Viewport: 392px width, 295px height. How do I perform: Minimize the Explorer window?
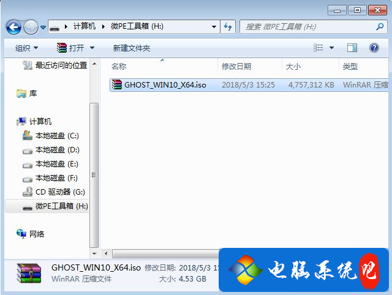point(337,10)
